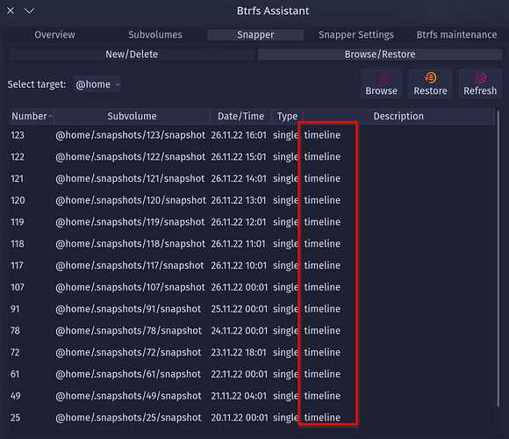Switch to New/Delete sub-tab
The width and height of the screenshot is (509, 439).
point(132,54)
